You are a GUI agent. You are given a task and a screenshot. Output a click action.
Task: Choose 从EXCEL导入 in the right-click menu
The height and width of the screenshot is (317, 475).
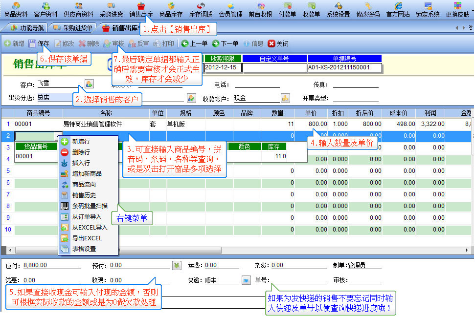tap(89, 227)
